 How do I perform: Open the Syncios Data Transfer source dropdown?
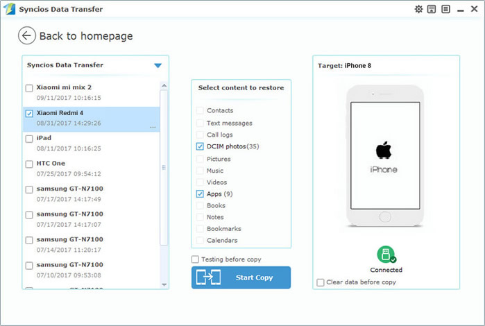tap(158, 65)
